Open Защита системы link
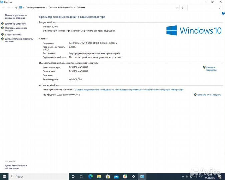 [x=13, y=35]
